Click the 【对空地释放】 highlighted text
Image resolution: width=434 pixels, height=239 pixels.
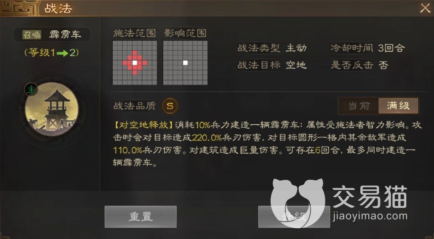[144, 125]
